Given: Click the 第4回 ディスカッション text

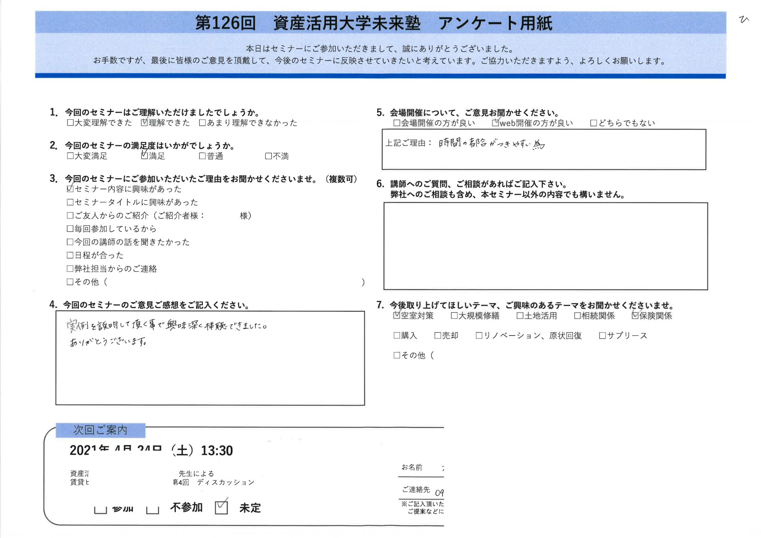Looking at the screenshot, I should (214, 482).
